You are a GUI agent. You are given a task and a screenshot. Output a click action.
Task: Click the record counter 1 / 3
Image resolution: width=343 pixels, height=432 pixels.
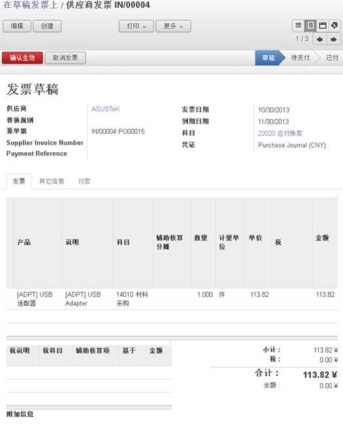302,39
